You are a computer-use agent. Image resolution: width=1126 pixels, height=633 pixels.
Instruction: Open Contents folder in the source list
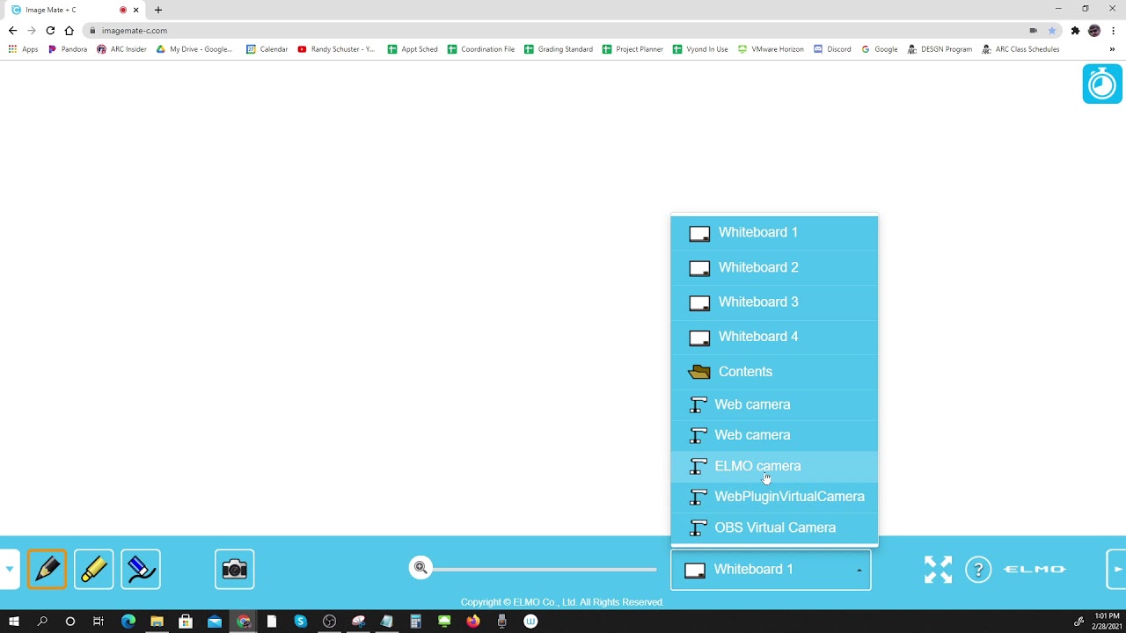click(x=774, y=372)
